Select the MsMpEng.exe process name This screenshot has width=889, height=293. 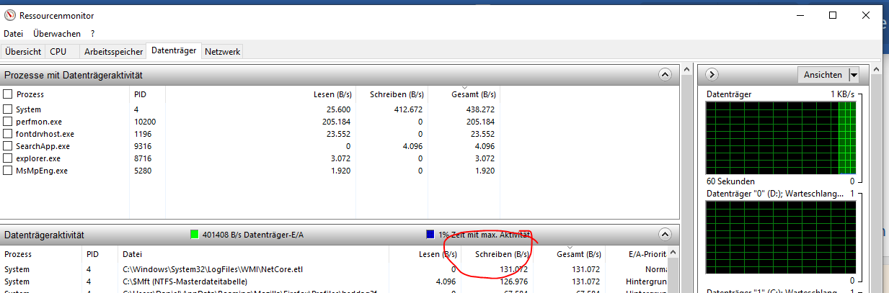[x=42, y=171]
